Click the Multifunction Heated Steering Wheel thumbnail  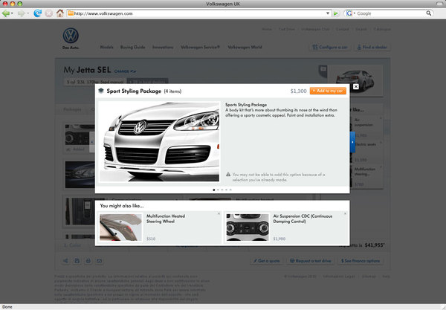point(121,227)
